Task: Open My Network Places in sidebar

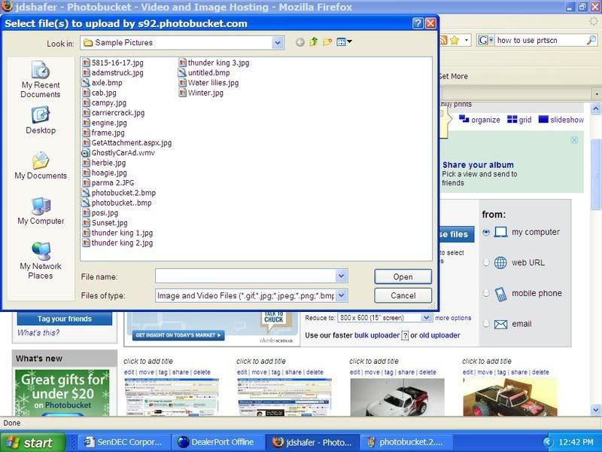Action: [41, 261]
